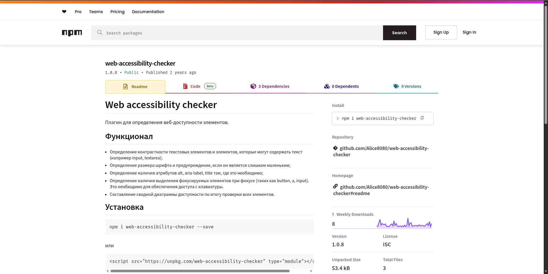Click the git icon beside Repository link
The width and height of the screenshot is (548, 274).
pos(335,148)
